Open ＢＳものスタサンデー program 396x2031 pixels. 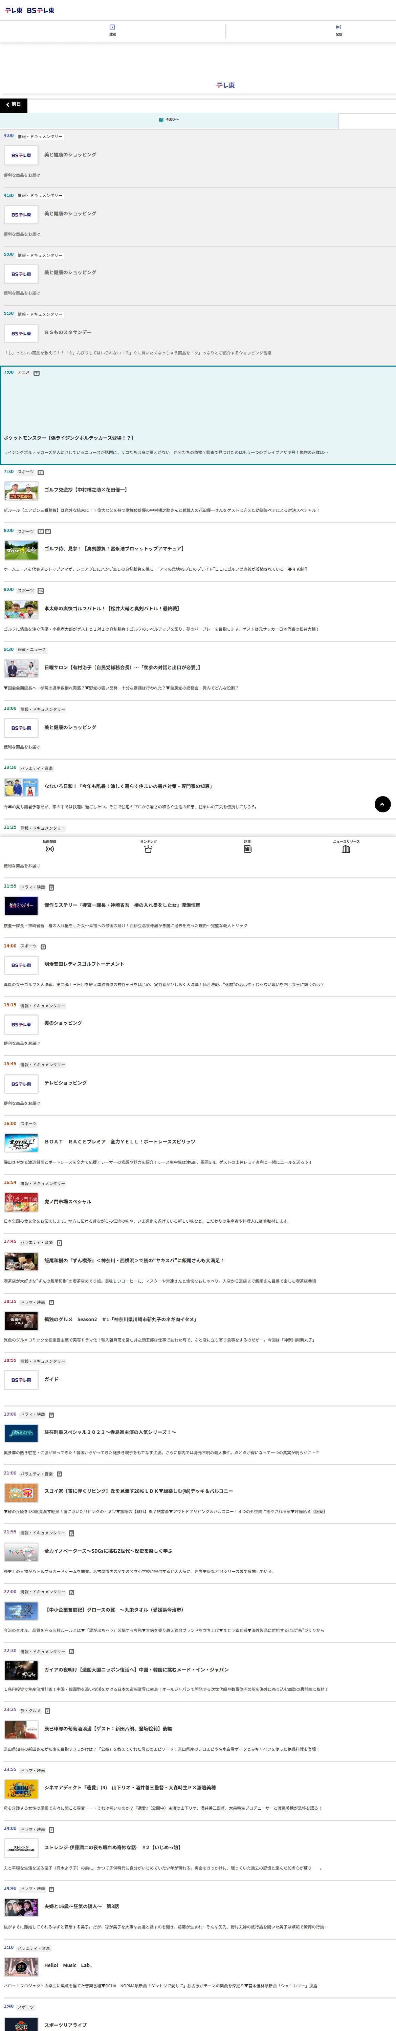coord(68,332)
